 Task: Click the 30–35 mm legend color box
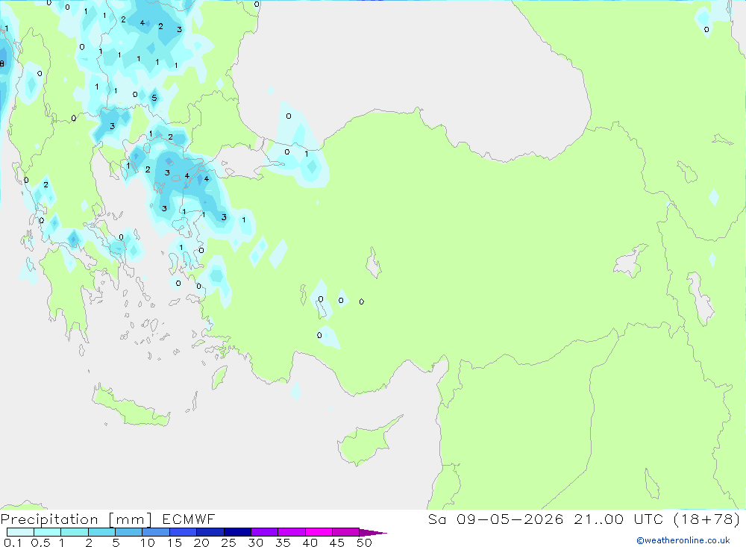pos(265,532)
